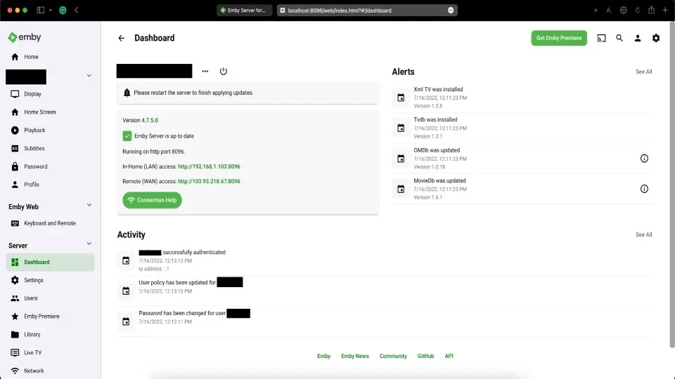
Task: Click 'User policy has been updated' entry
Action: 385,291
